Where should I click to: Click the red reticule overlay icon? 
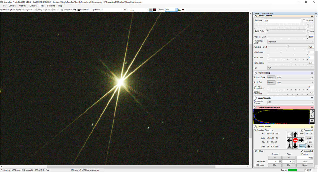coord(155,10)
